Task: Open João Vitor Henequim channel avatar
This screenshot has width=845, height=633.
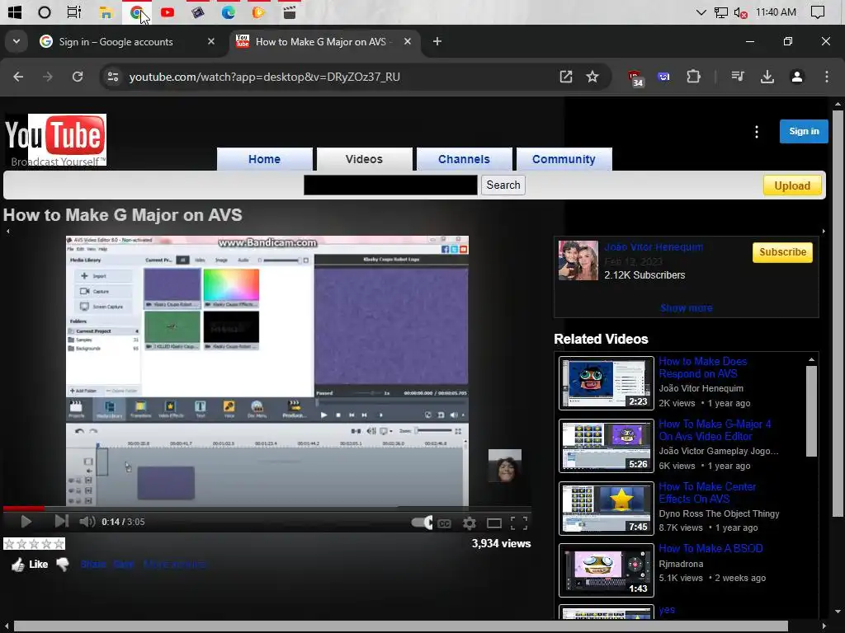Action: pyautogui.click(x=578, y=260)
